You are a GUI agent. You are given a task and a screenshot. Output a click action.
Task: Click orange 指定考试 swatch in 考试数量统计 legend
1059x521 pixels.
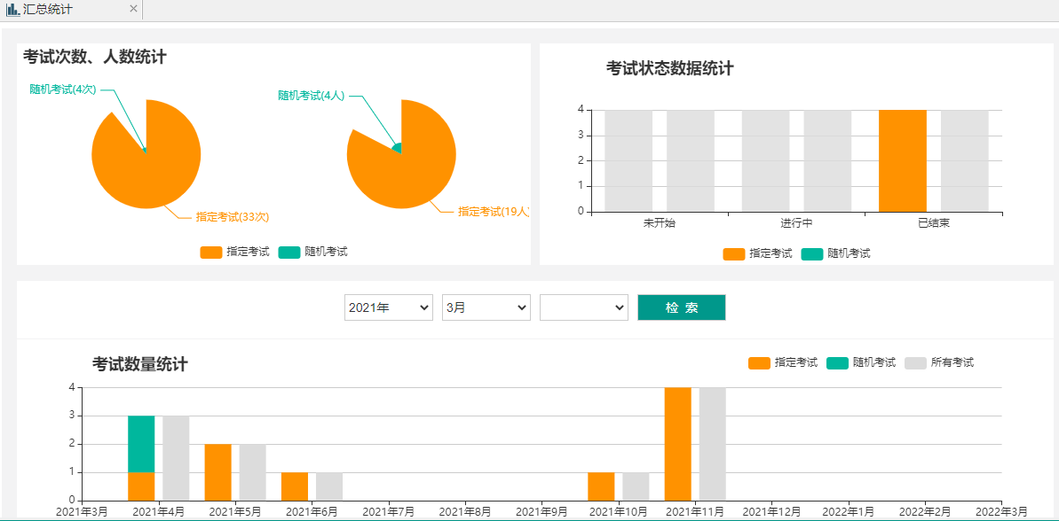click(x=759, y=362)
